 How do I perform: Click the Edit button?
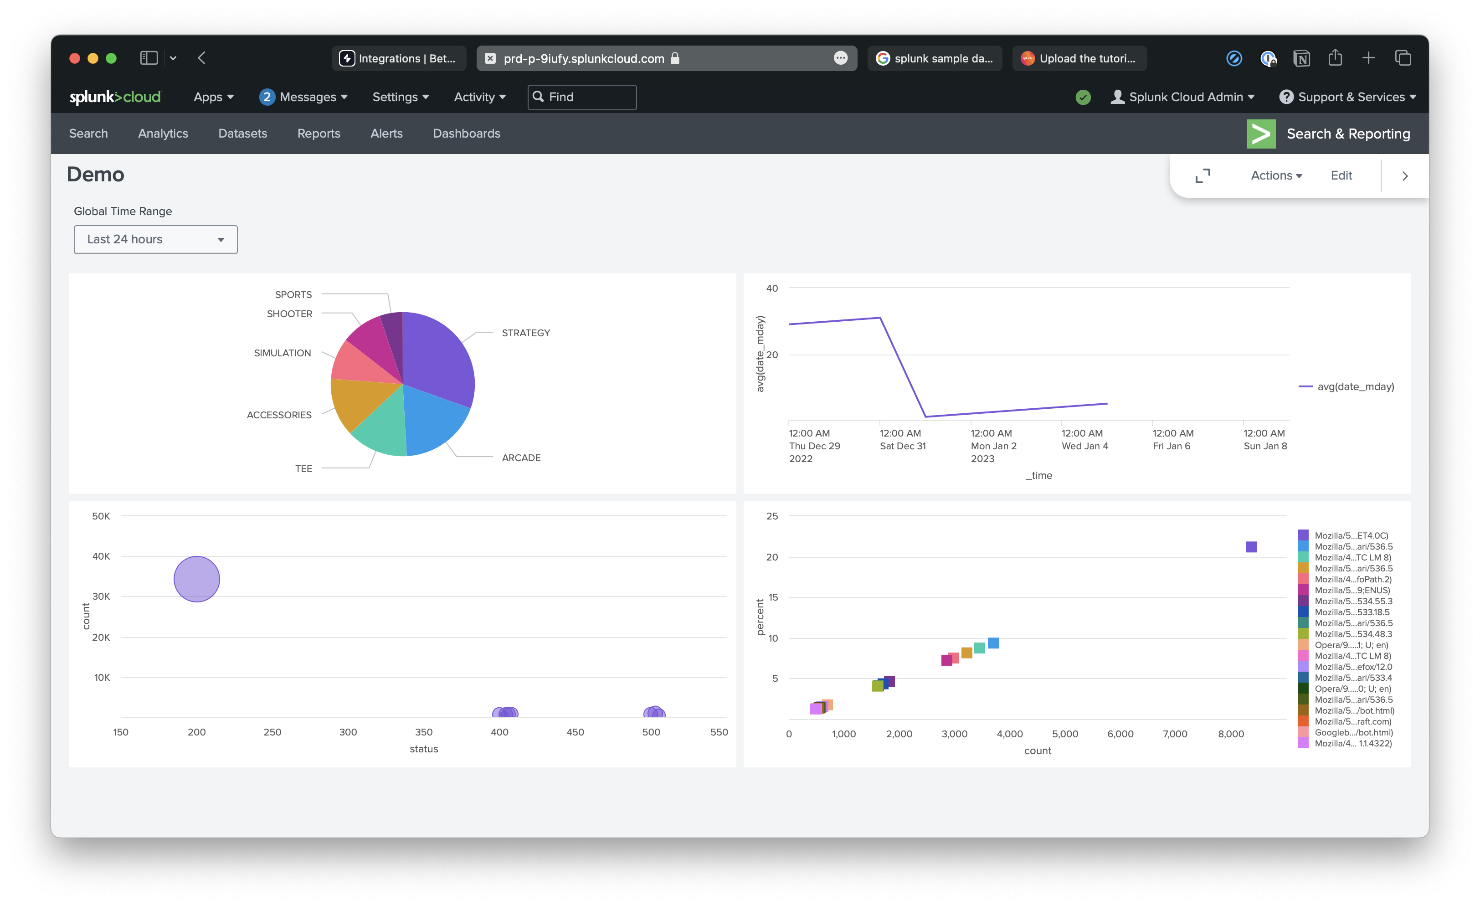coord(1341,175)
